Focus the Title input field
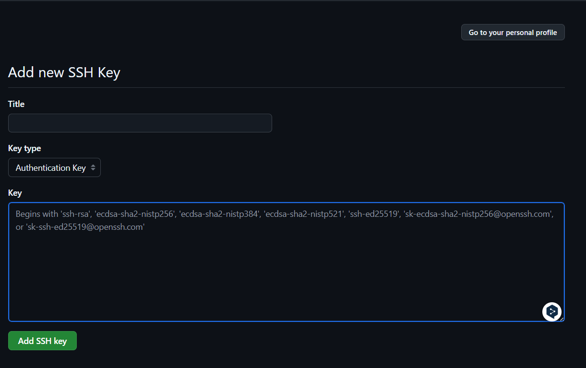Screen dimensions: 586x368 pos(140,123)
